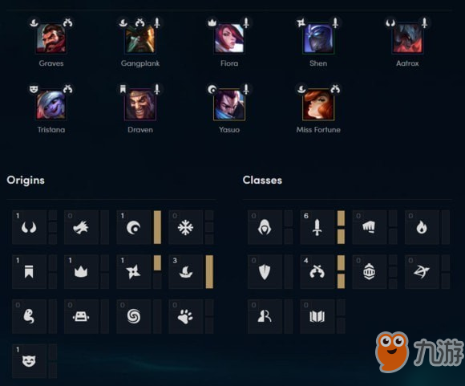
Task: Click the Fiora champion portrait
Action: coord(229,39)
